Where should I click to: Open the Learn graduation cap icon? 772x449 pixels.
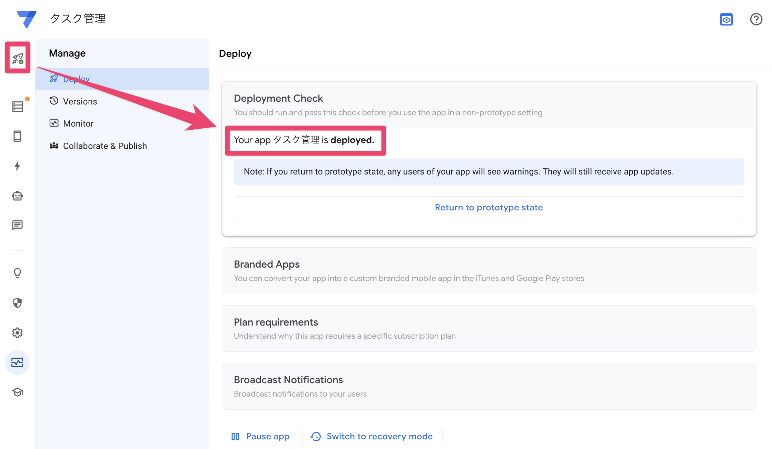pyautogui.click(x=17, y=392)
